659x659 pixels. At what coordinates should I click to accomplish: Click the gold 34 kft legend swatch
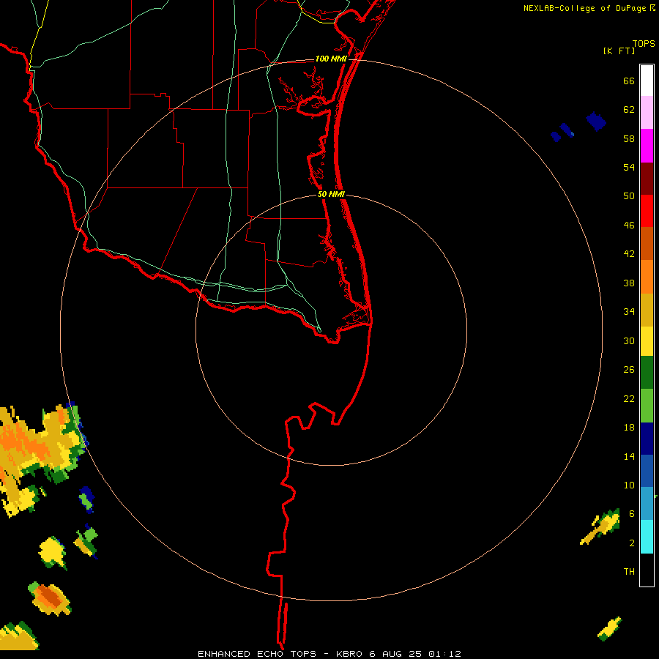pyautogui.click(x=647, y=310)
